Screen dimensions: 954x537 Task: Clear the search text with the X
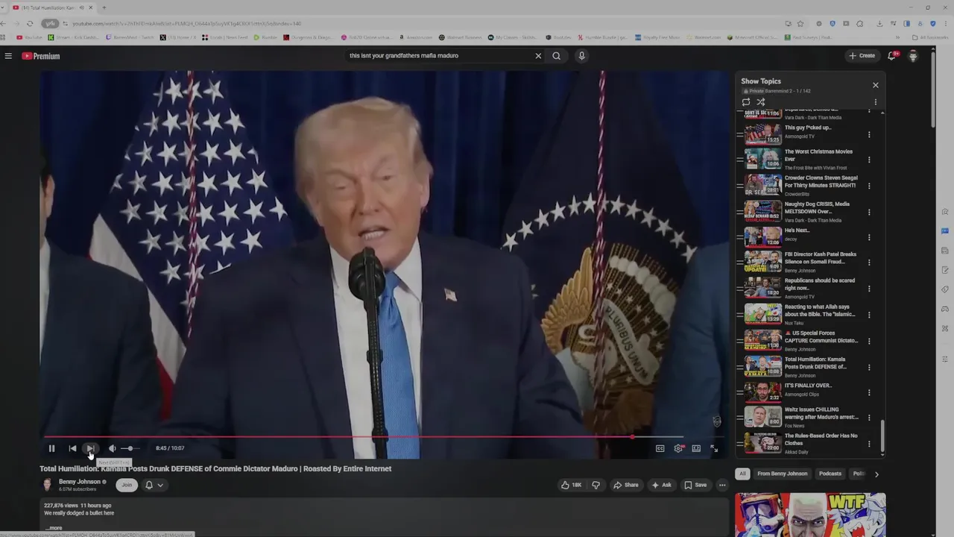tap(538, 56)
